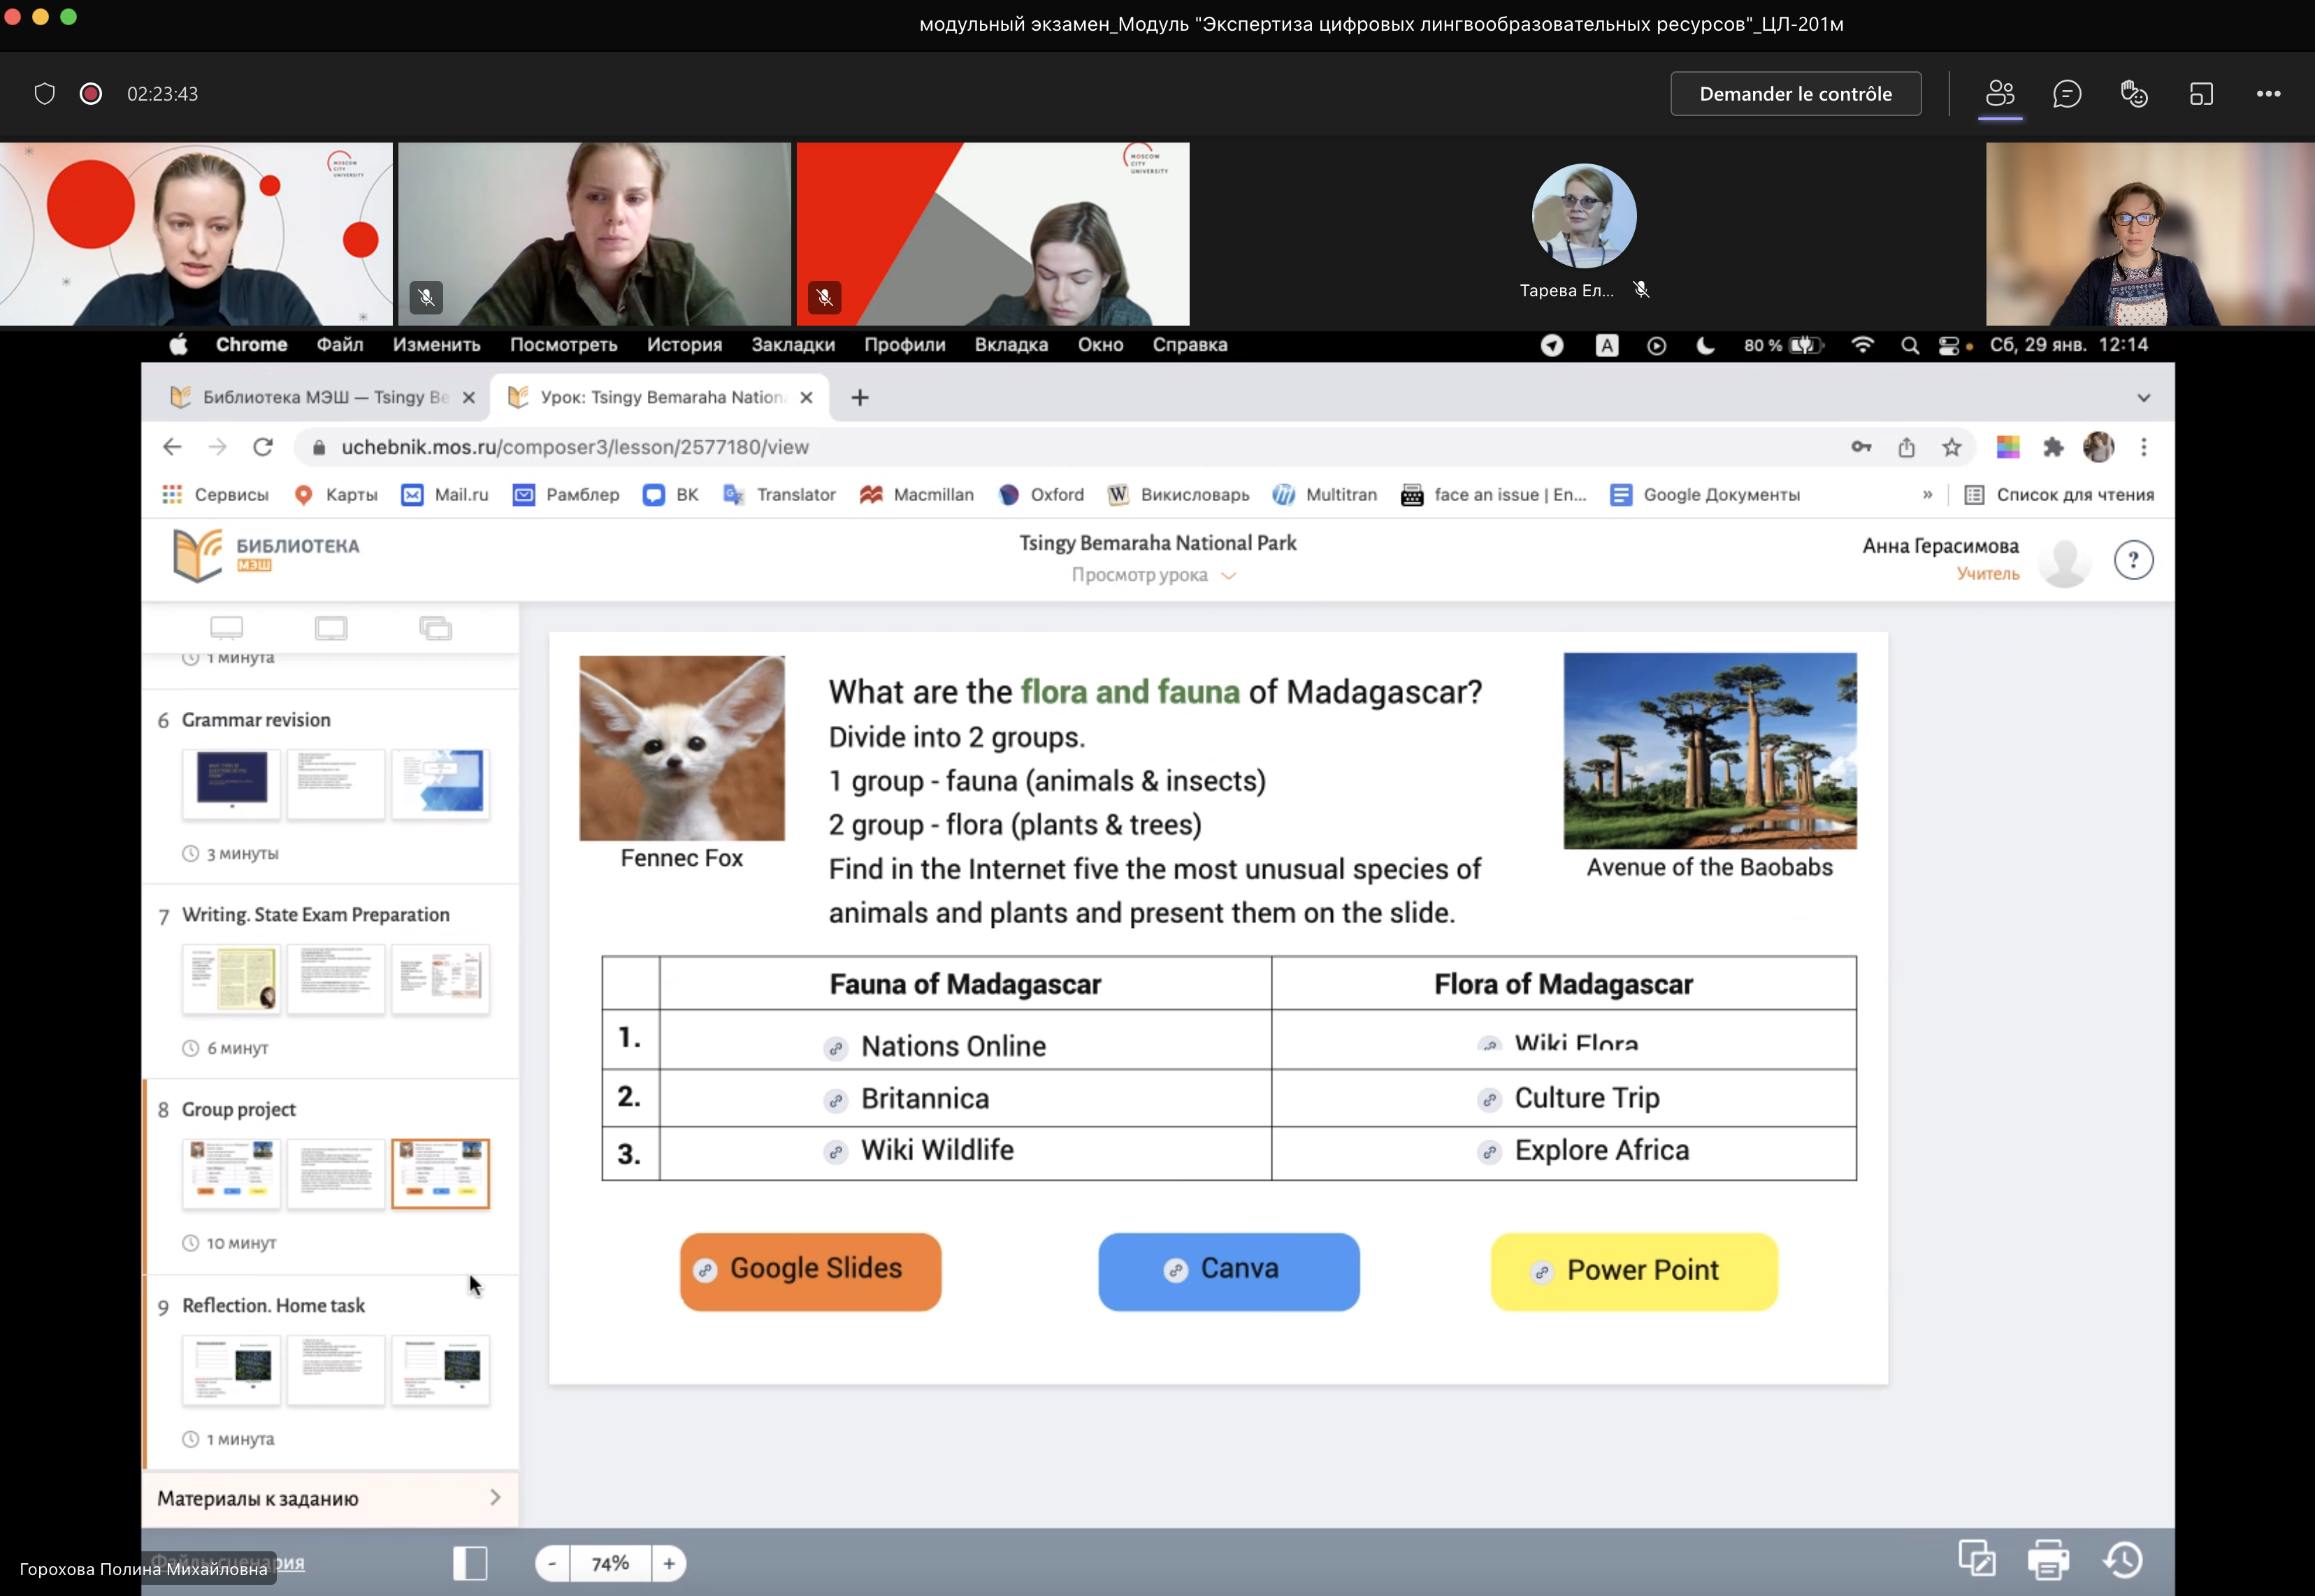Switch to the multi-screen view mode icon

point(435,628)
